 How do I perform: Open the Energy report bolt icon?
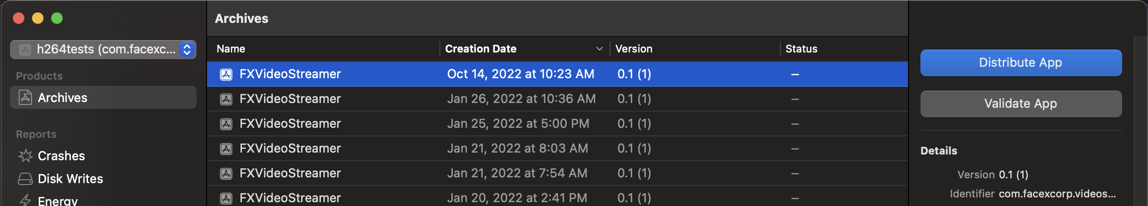click(25, 200)
